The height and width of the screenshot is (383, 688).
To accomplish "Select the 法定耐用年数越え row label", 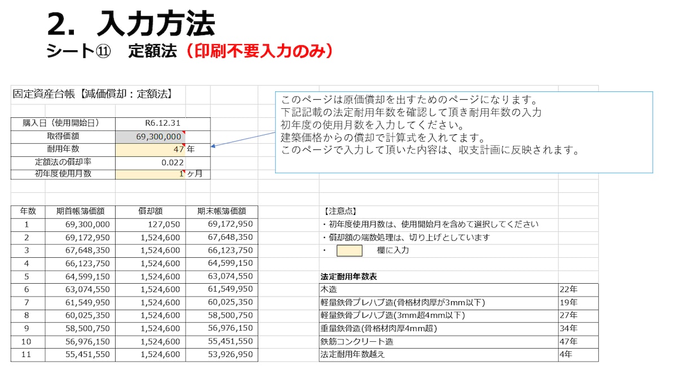I will pos(439,355).
